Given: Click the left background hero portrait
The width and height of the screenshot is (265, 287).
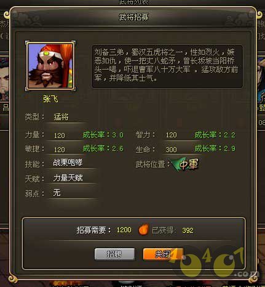Looking at the screenshot, I should [x=4, y=79].
